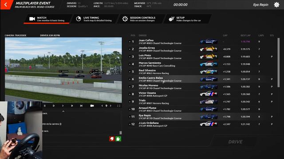Click J.Luis Ordeñana's car thumbnail
Screen dimensions: 284x159
[209, 124]
